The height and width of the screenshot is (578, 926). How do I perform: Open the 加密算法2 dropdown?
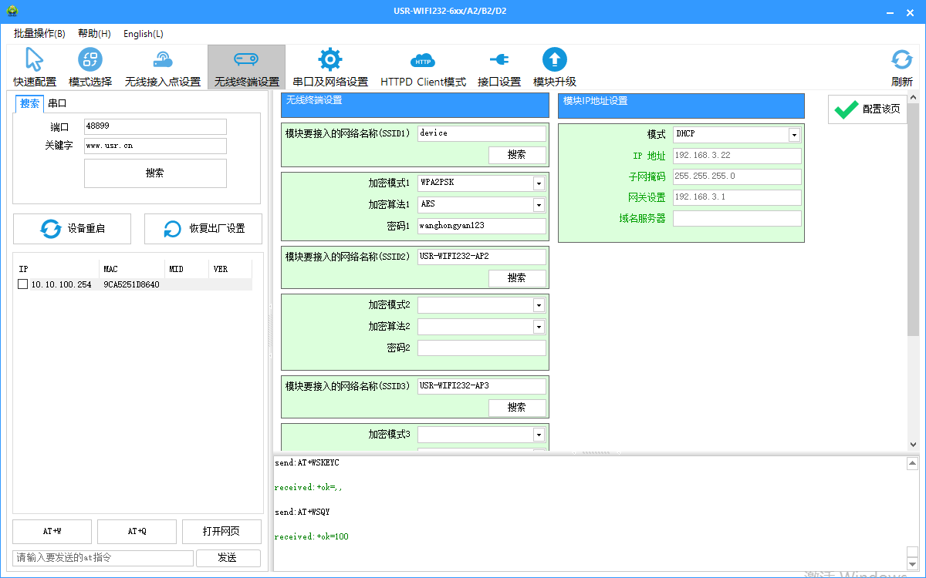pyautogui.click(x=539, y=327)
